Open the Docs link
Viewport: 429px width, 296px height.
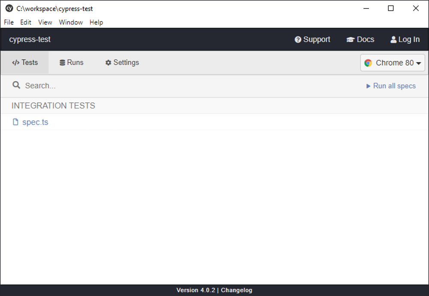tap(360, 39)
